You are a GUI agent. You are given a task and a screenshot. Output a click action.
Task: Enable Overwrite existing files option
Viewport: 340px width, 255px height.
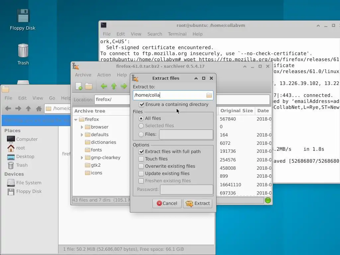coord(141,166)
